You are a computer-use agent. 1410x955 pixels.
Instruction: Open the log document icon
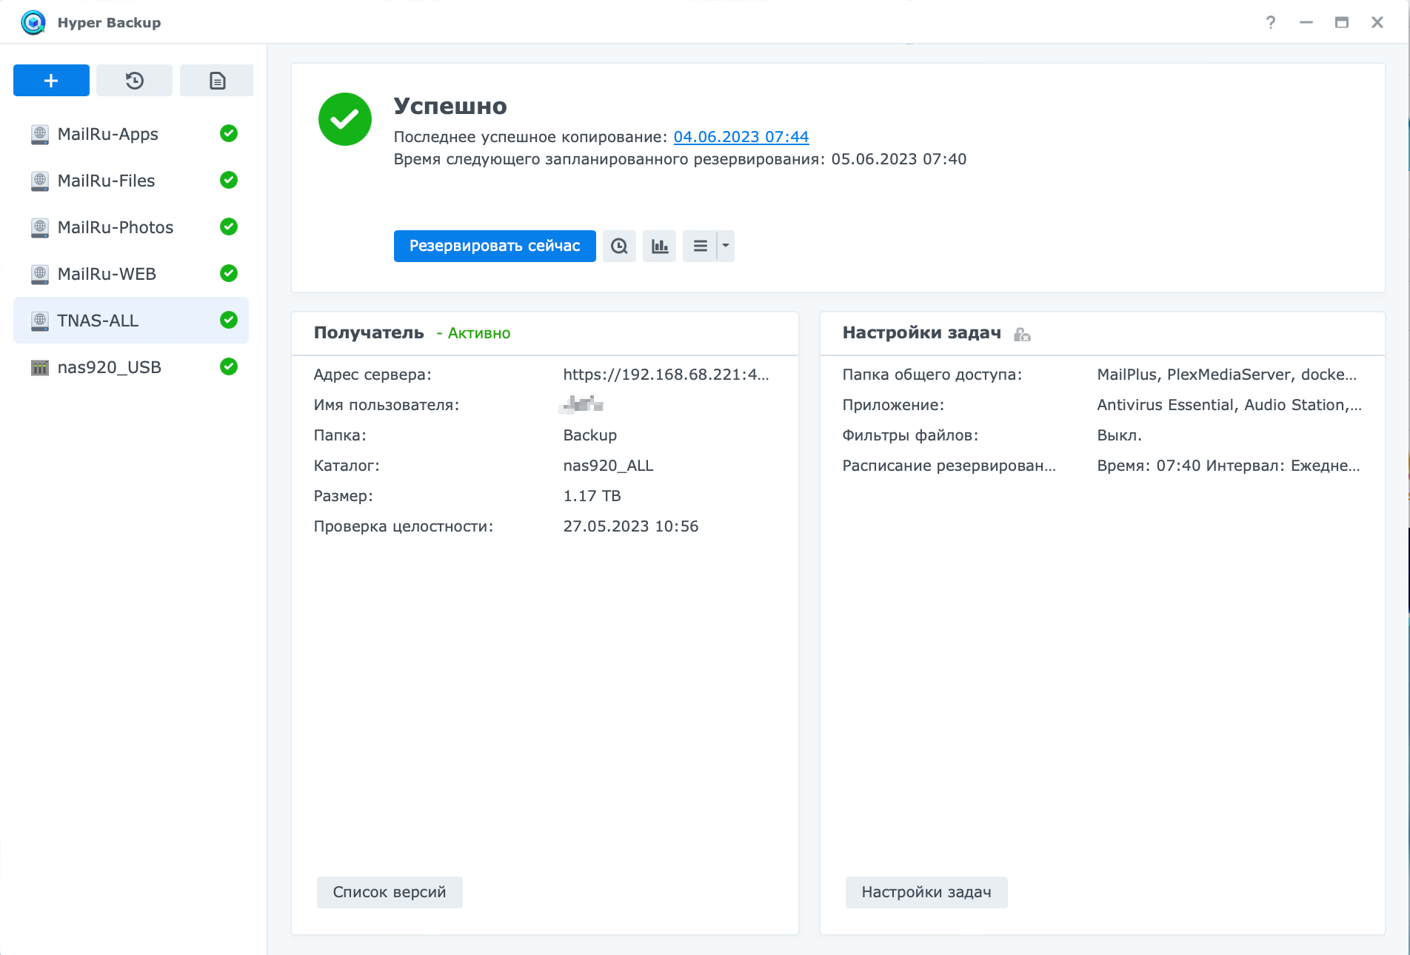[217, 81]
